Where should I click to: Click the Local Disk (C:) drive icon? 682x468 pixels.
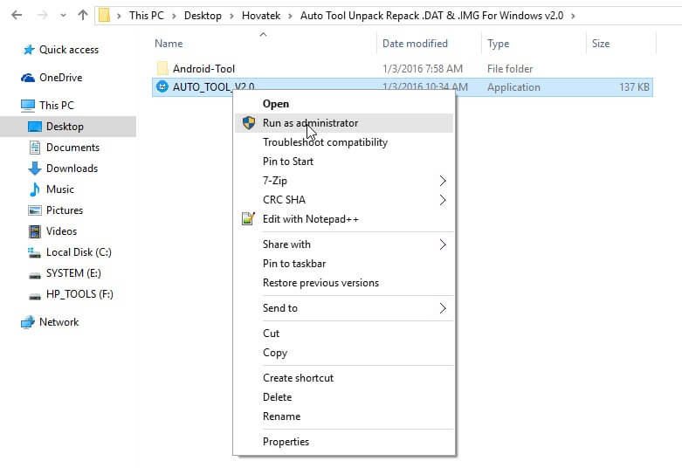pos(34,252)
